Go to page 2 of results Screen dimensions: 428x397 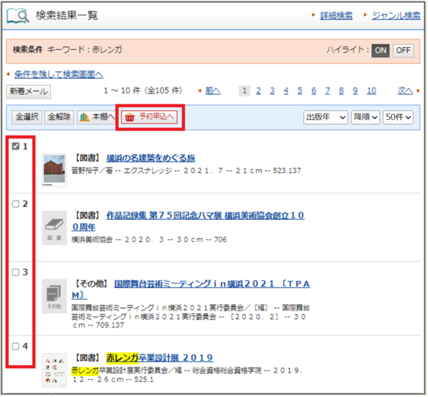click(258, 91)
